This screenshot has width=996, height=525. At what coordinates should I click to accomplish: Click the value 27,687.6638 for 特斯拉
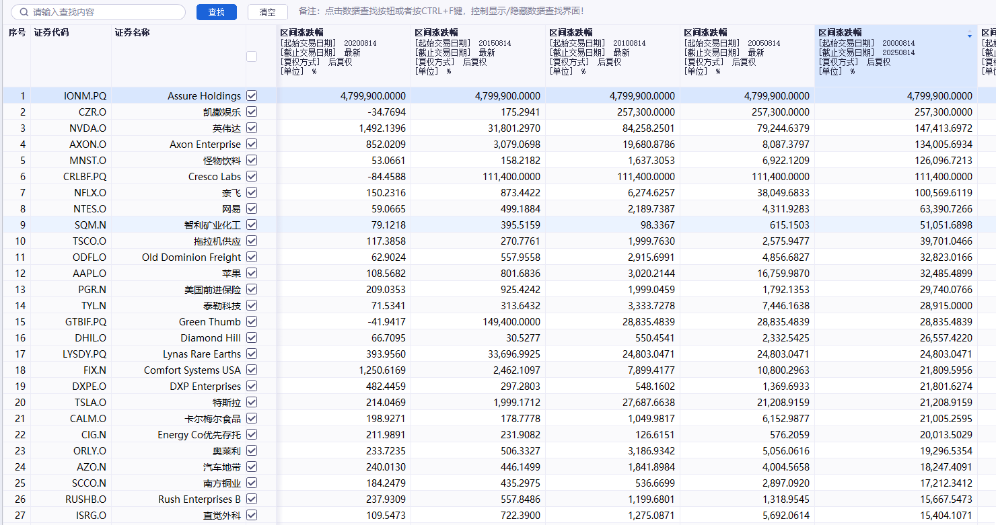649,403
